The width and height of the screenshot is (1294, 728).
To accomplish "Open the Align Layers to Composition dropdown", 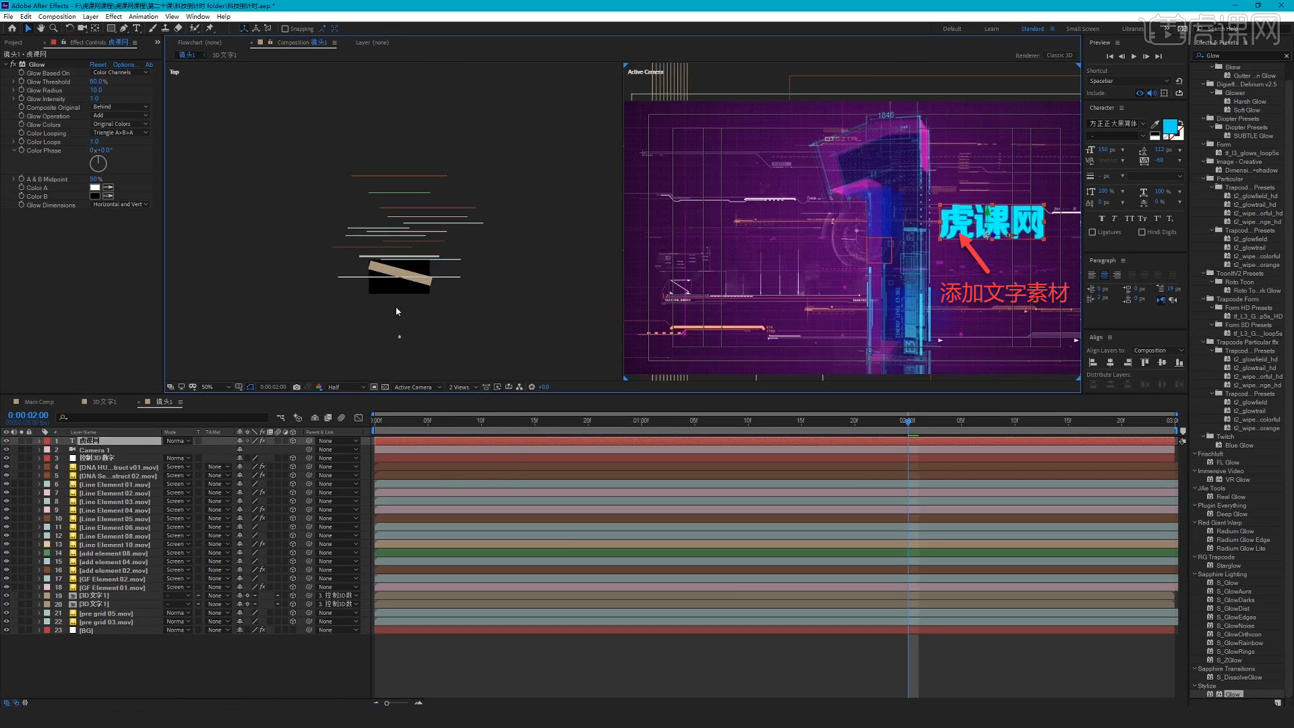I will (x=1158, y=351).
